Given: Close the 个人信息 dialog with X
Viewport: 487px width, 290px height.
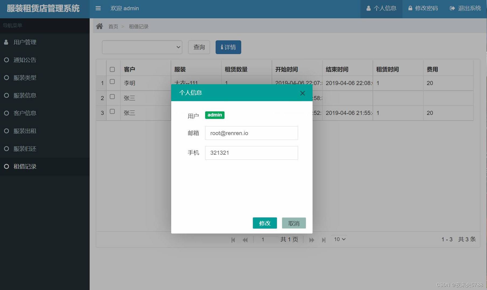Looking at the screenshot, I should tap(302, 93).
